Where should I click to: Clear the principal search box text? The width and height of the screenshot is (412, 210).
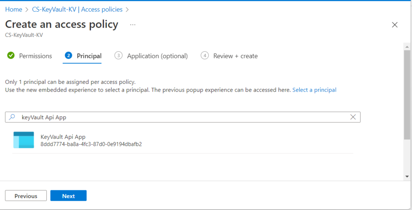[x=353, y=117]
